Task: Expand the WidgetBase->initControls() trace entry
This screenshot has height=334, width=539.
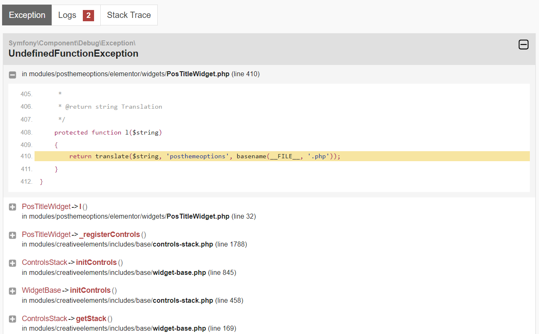Action: (x=12, y=291)
